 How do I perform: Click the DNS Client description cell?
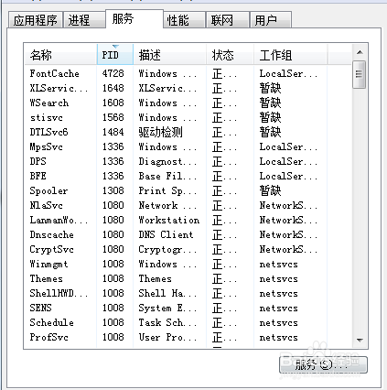[x=166, y=234]
